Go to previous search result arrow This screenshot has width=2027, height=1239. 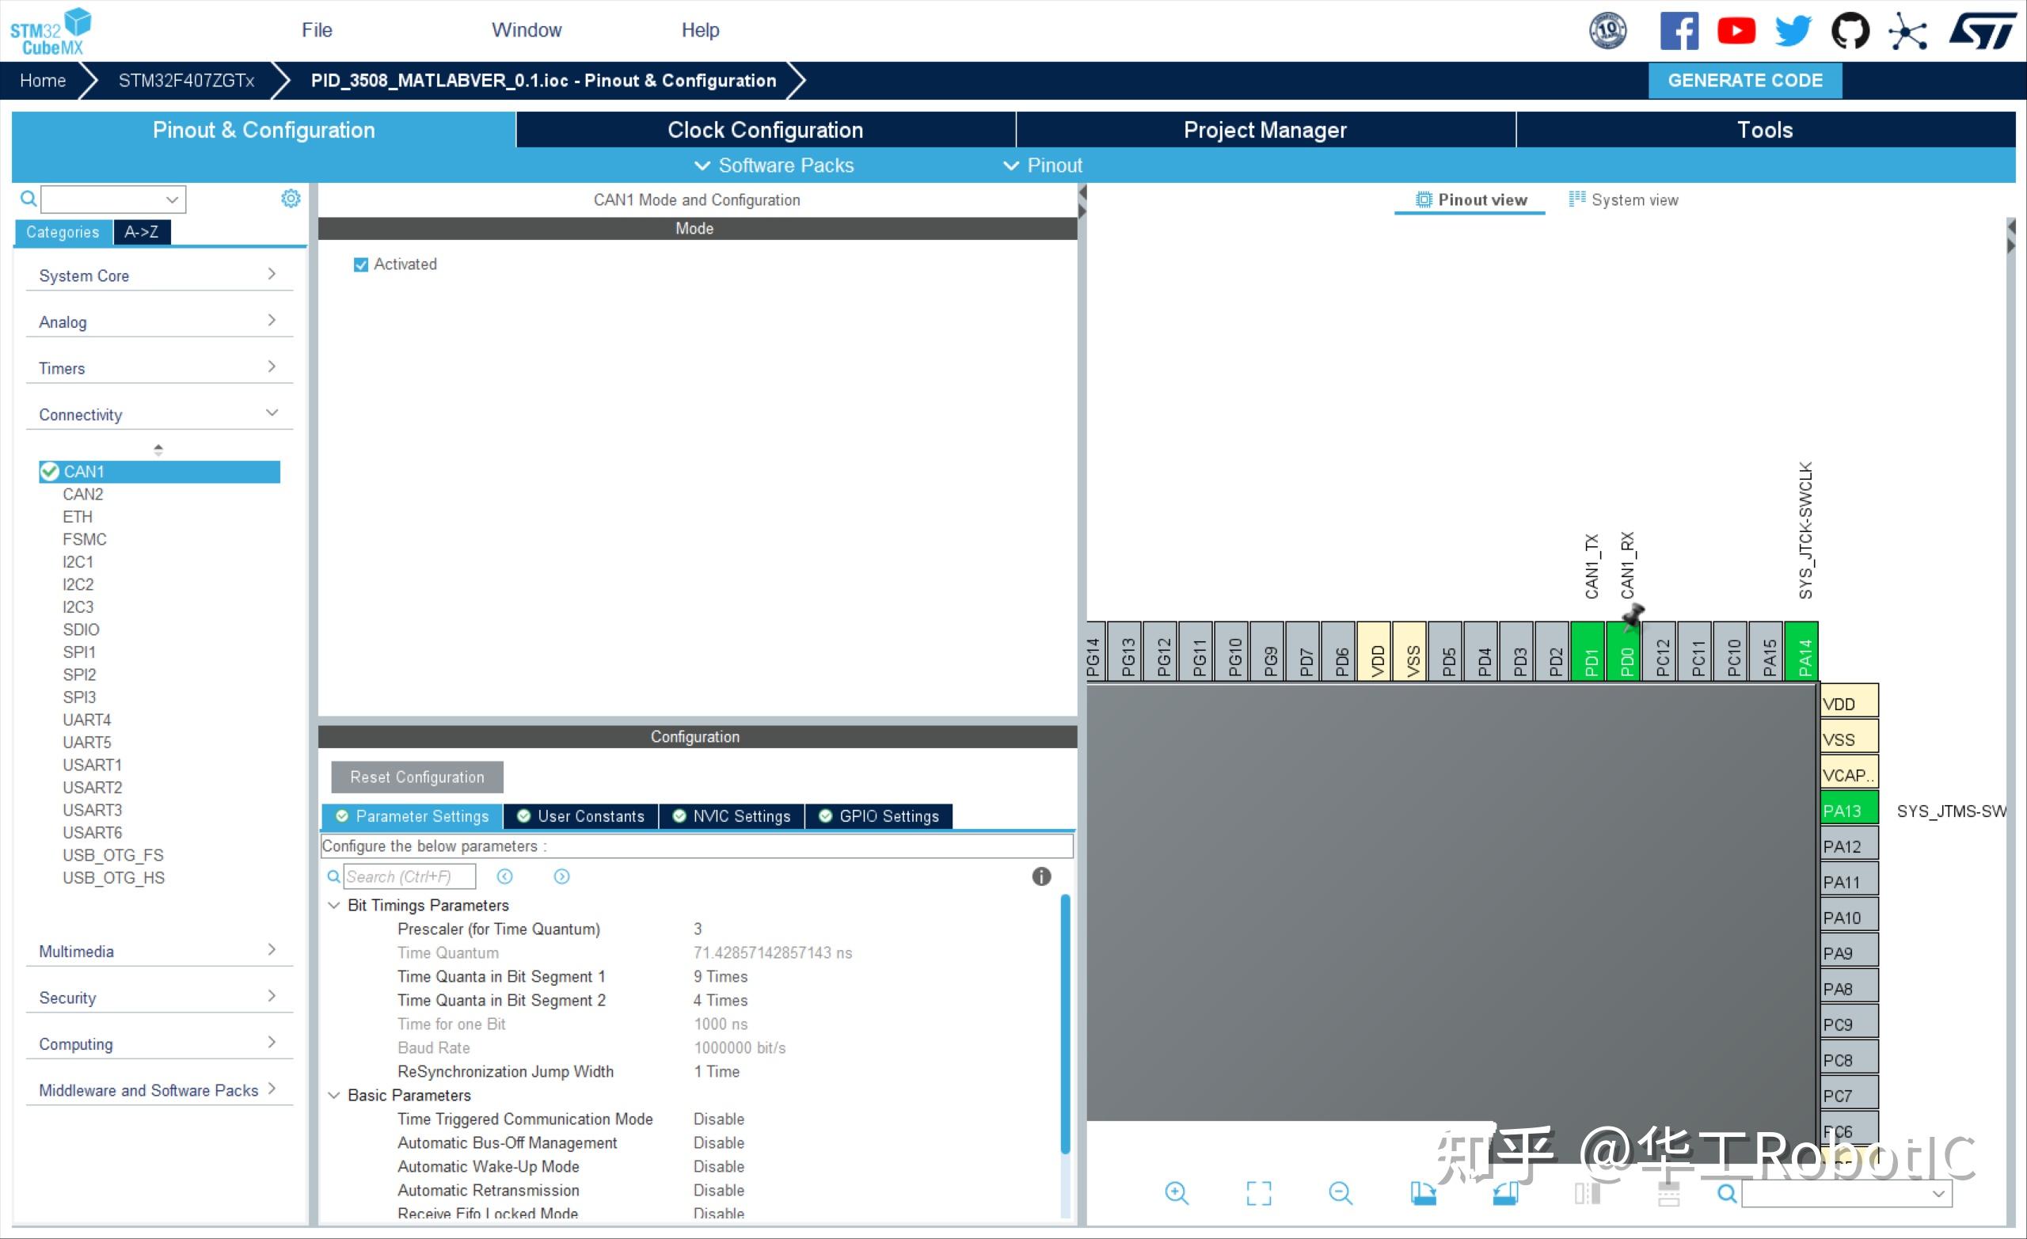[x=504, y=876]
